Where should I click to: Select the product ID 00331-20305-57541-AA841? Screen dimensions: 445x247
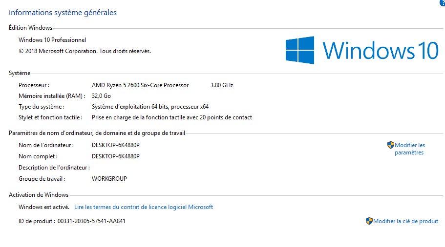point(91,221)
